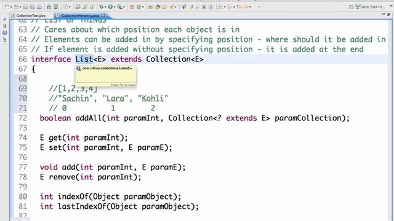Viewport: 394px width, 221px height.
Task: Open the External Tools dropdown arrow
Action: tap(124, 7)
